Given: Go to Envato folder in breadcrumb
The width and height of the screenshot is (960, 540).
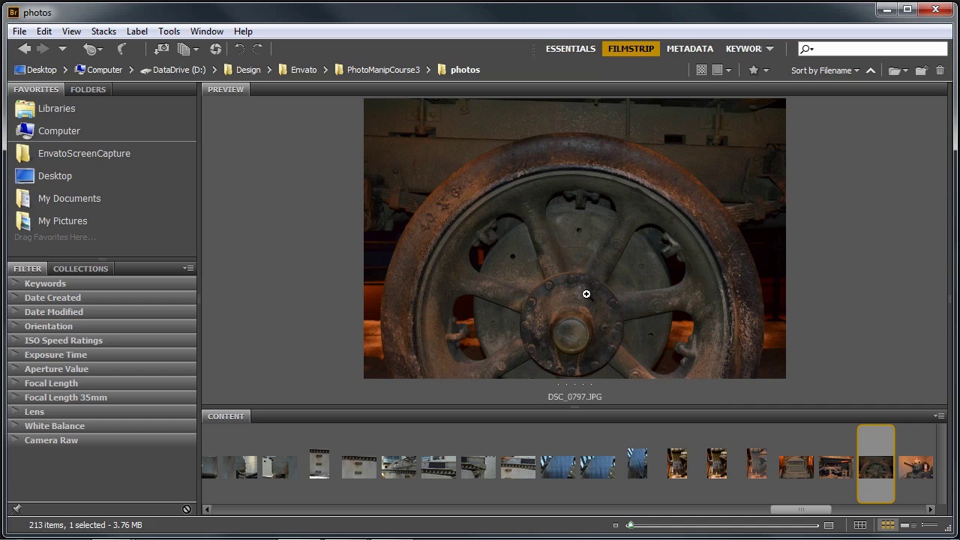Looking at the screenshot, I should (304, 70).
